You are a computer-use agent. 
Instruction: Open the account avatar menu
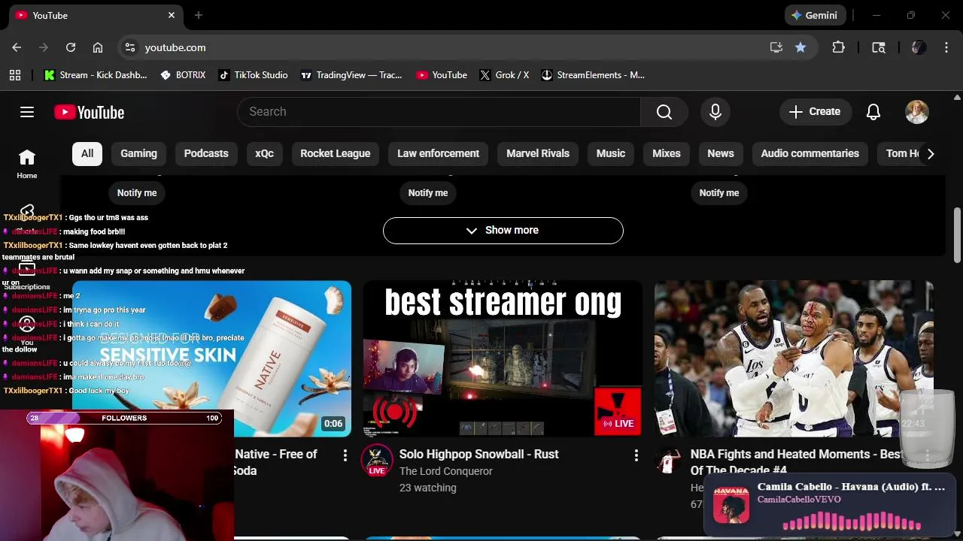[x=916, y=112]
